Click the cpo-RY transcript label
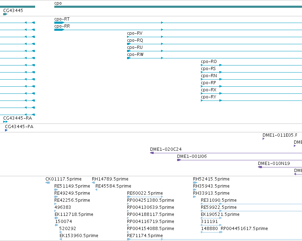This screenshot has height=241, width=302. [x=208, y=97]
